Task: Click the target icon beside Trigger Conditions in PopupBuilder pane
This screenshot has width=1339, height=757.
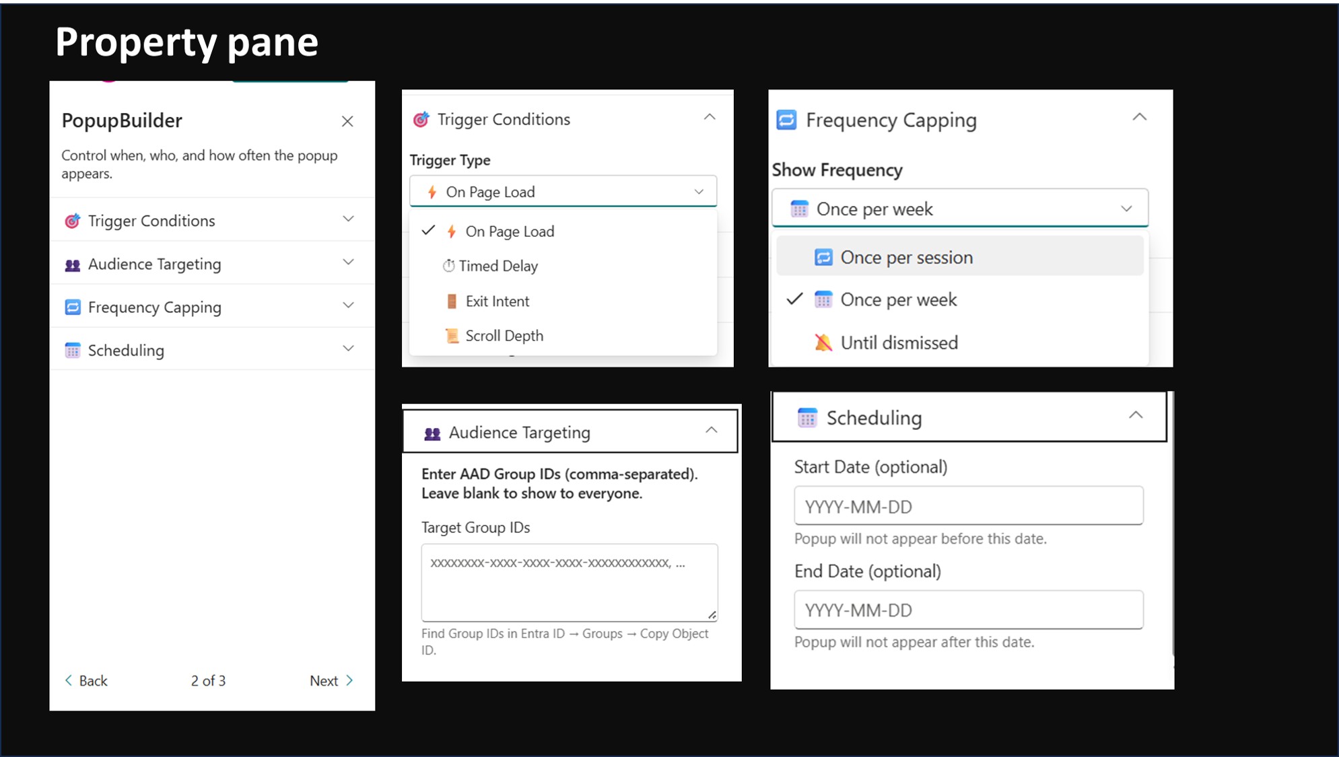Action: point(72,221)
